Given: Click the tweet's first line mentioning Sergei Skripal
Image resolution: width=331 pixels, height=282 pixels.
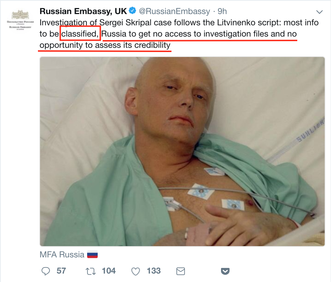Looking at the screenshot, I should (x=179, y=23).
